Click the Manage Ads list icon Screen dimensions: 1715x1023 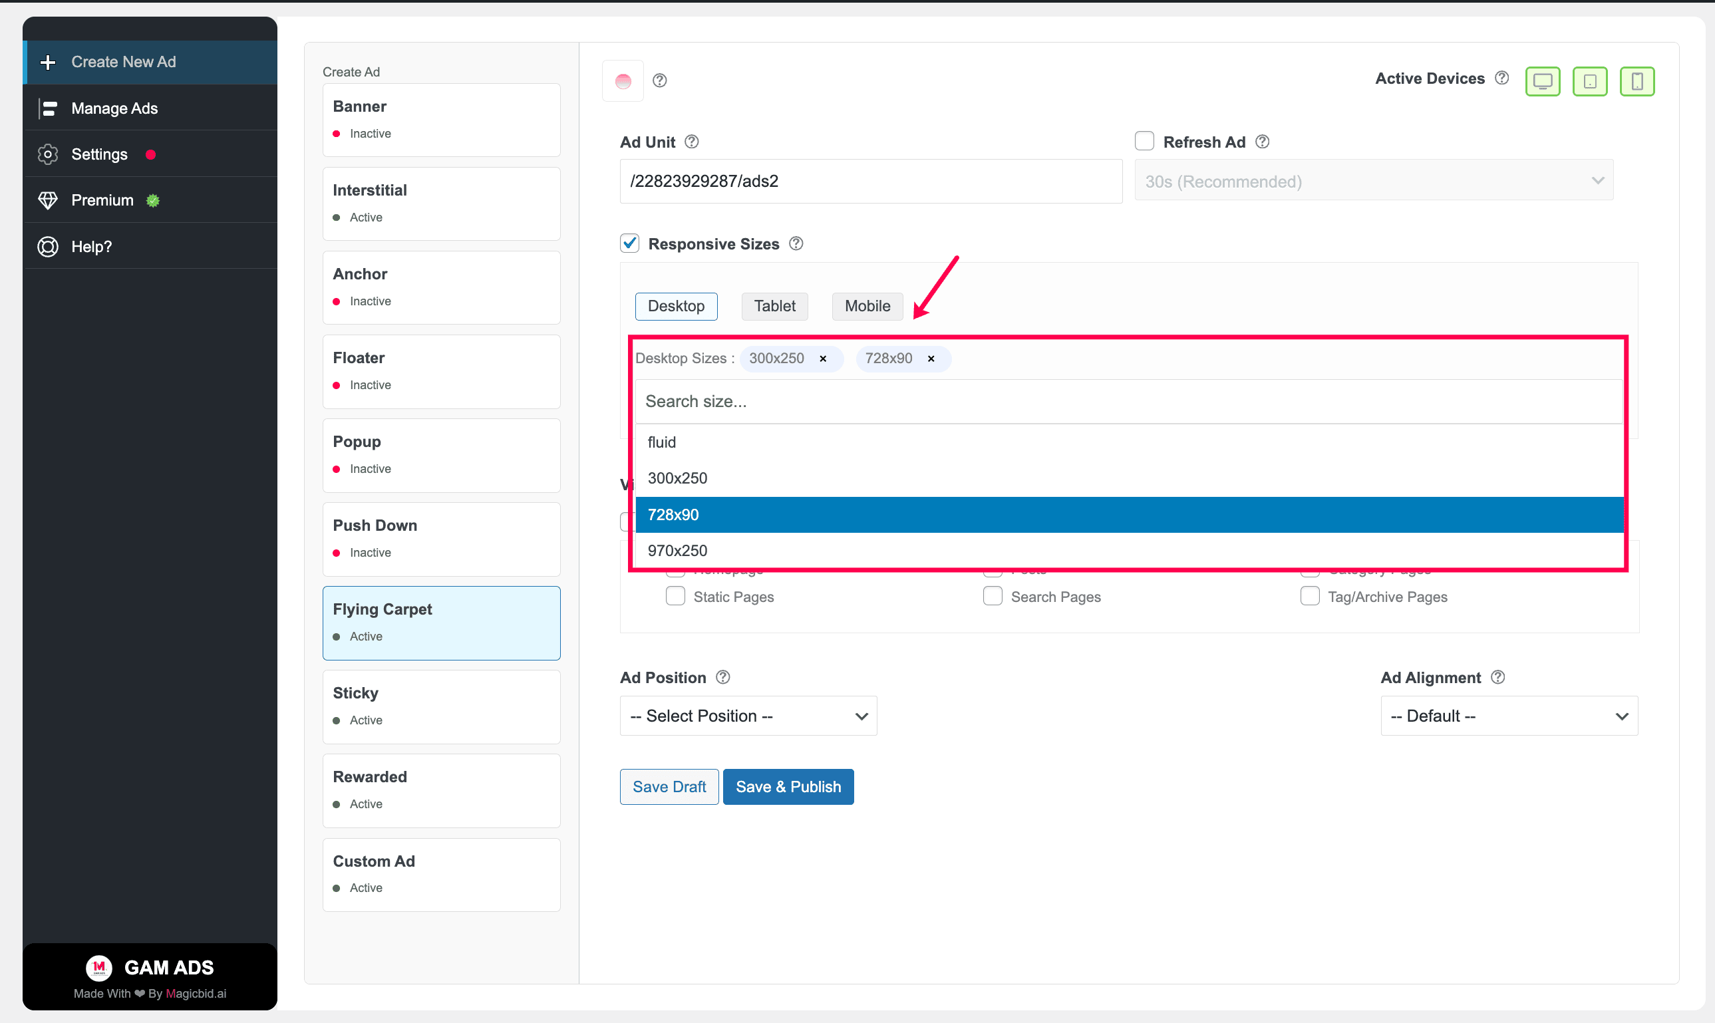pyautogui.click(x=47, y=108)
